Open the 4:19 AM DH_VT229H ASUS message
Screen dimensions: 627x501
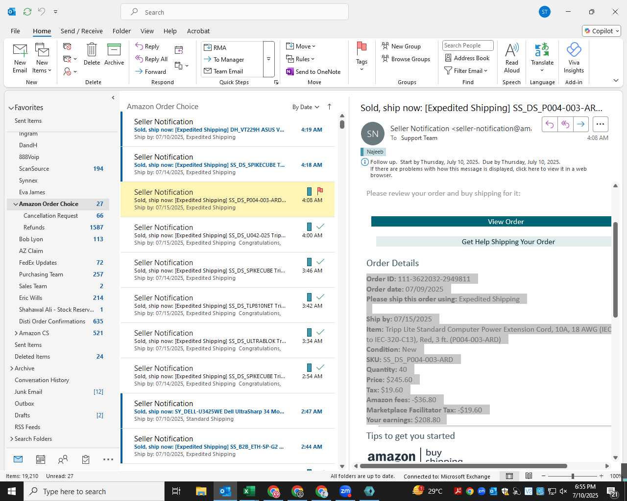228,129
